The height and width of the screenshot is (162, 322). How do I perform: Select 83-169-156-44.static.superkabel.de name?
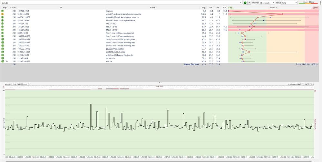[x=120, y=20]
